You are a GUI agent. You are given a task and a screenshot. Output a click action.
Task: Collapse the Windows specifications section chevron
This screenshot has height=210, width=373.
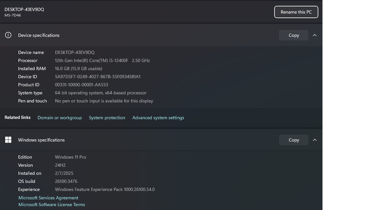click(x=315, y=140)
